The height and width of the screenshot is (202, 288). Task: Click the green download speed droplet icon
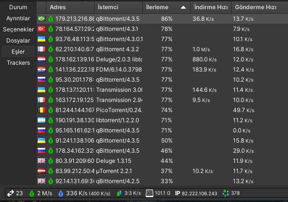[x=32, y=193]
